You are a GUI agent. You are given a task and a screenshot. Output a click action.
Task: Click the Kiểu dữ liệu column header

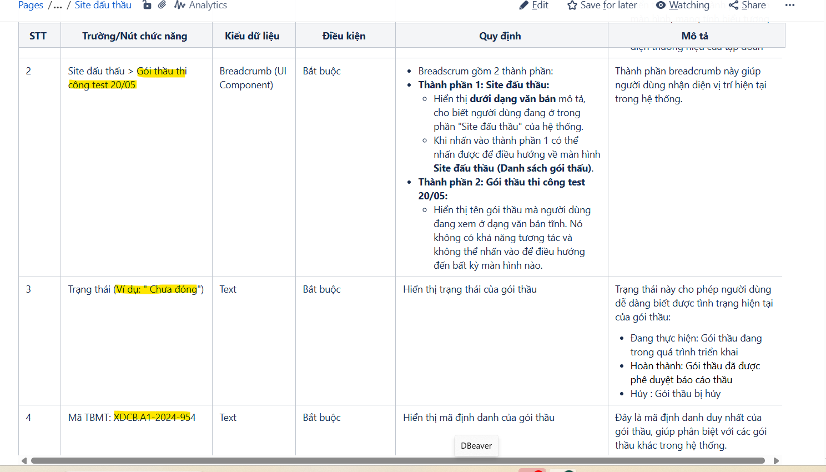(x=252, y=36)
